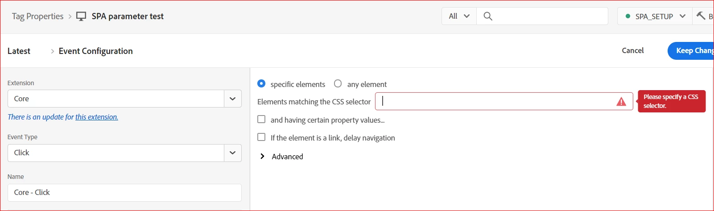Select the specific elements radio button
The height and width of the screenshot is (211, 714).
[x=262, y=84]
